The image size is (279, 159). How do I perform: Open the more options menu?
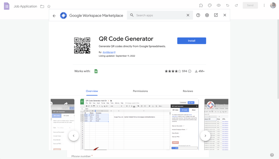click(x=264, y=5)
